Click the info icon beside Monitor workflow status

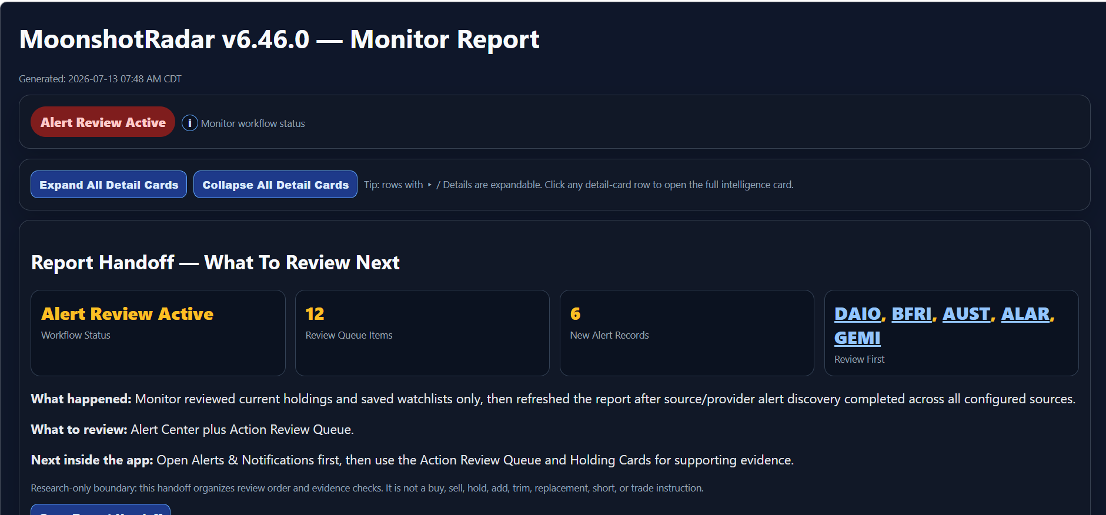pyautogui.click(x=189, y=123)
